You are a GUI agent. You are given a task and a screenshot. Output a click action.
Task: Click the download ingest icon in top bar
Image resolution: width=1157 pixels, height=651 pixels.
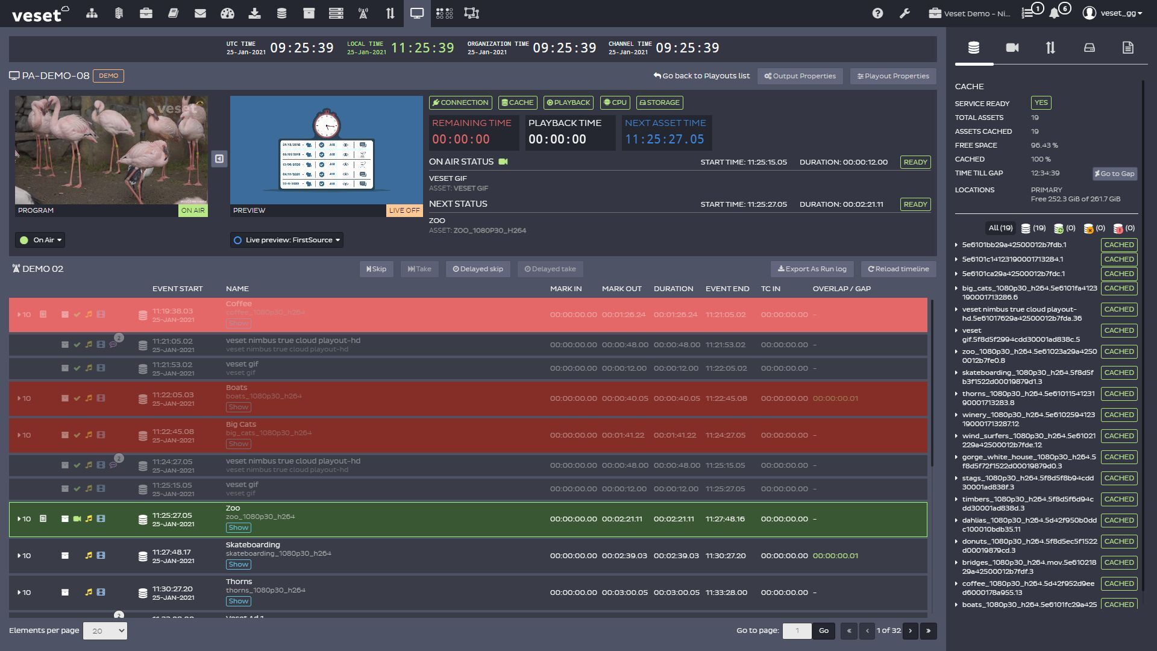(254, 13)
